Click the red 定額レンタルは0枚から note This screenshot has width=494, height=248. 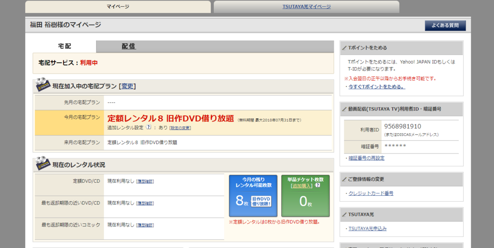274,222
